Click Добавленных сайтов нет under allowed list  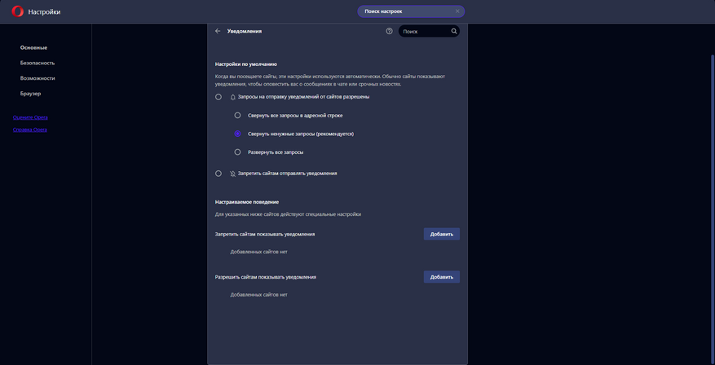258,295
